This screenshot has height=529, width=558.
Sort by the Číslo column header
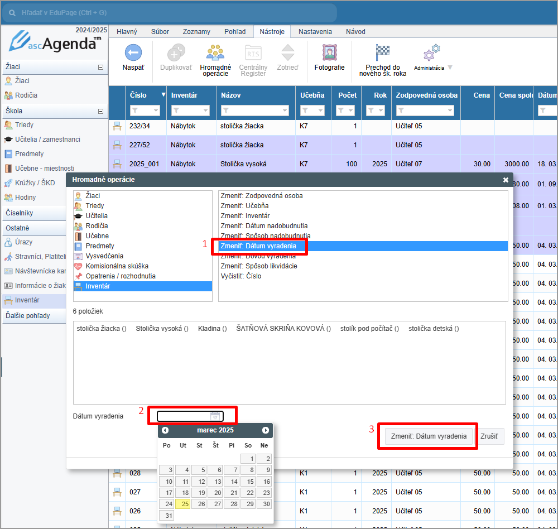coord(138,95)
